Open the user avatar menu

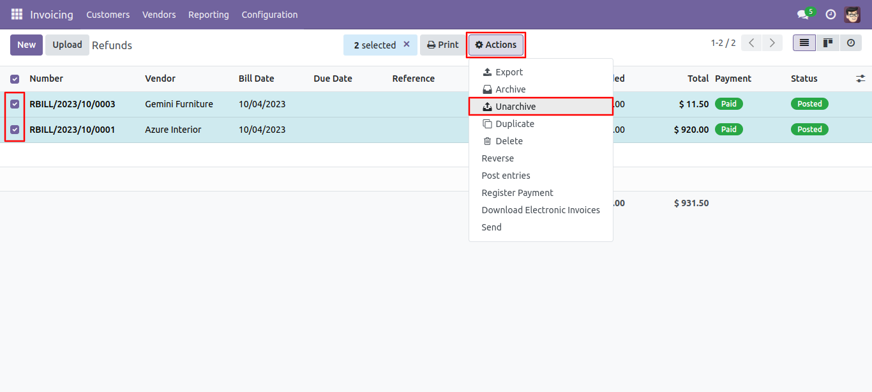pos(852,14)
